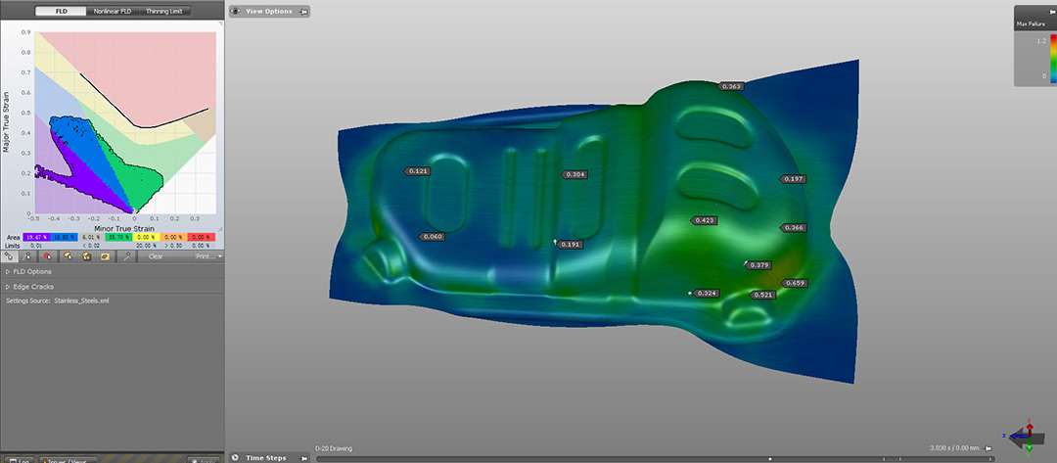This screenshot has width=1057, height=463.
Task: Click the 0.304 probe label
Action: coord(575,174)
